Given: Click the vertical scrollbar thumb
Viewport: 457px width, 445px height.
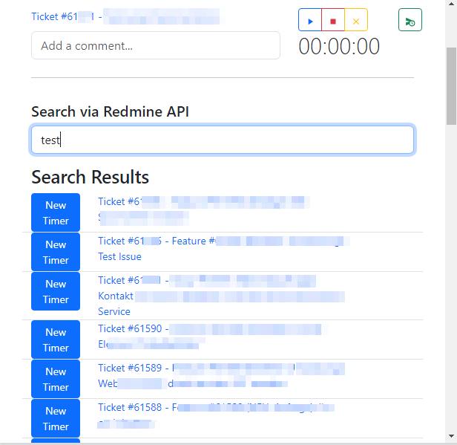Looking at the screenshot, I should 451,85.
